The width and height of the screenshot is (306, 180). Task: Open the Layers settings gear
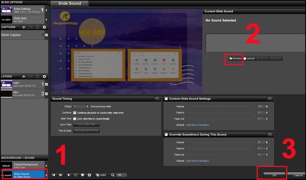tap(44, 76)
